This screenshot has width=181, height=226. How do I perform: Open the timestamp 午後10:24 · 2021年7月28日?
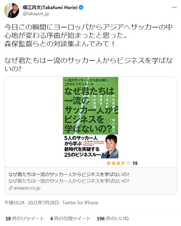pos(32,203)
